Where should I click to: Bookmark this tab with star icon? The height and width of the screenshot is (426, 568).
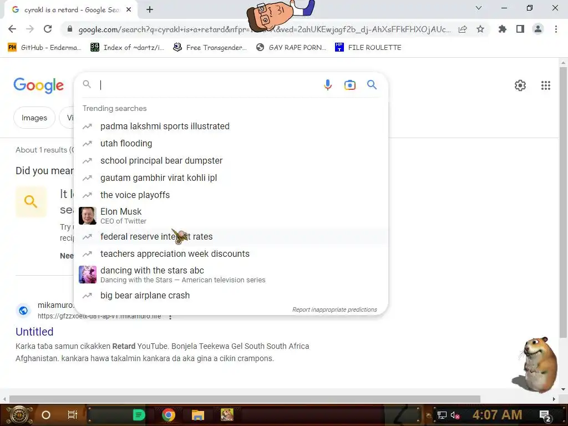(x=480, y=29)
